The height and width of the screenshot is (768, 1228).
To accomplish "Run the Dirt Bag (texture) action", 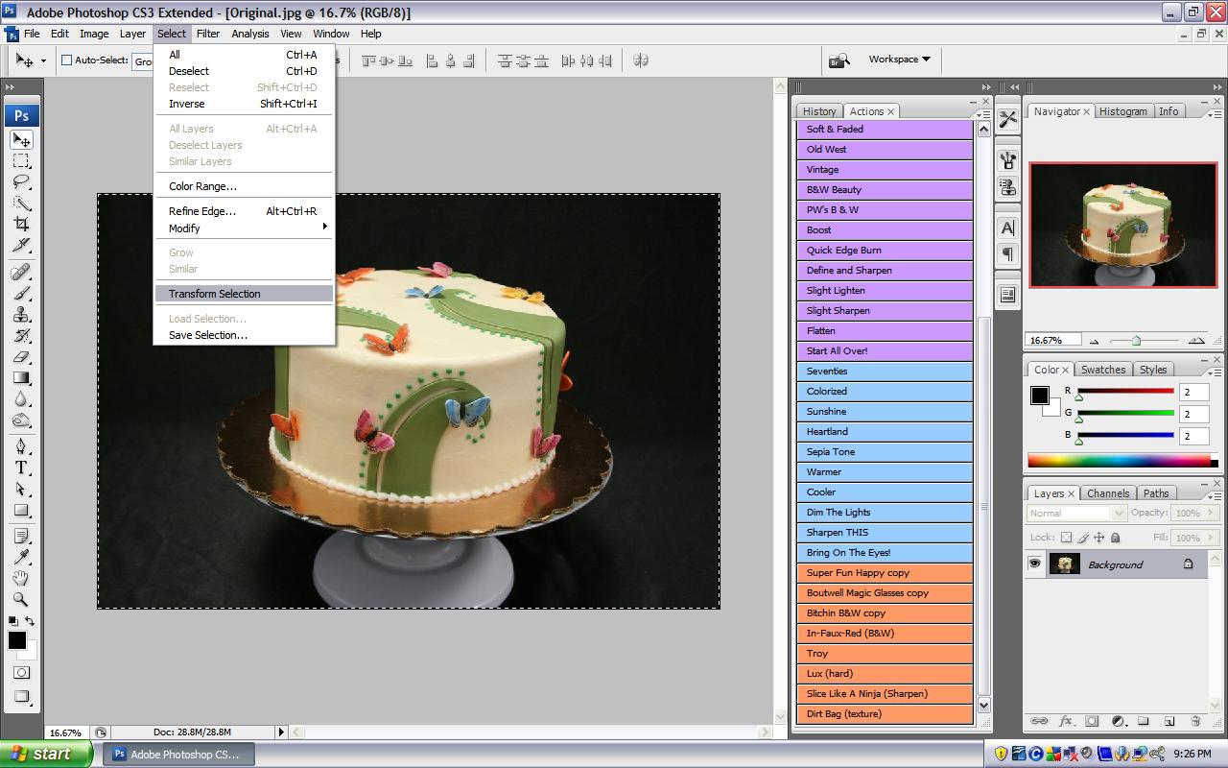I will pos(885,714).
